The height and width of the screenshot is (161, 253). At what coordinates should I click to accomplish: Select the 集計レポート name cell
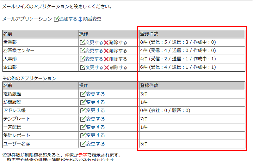click(40, 135)
